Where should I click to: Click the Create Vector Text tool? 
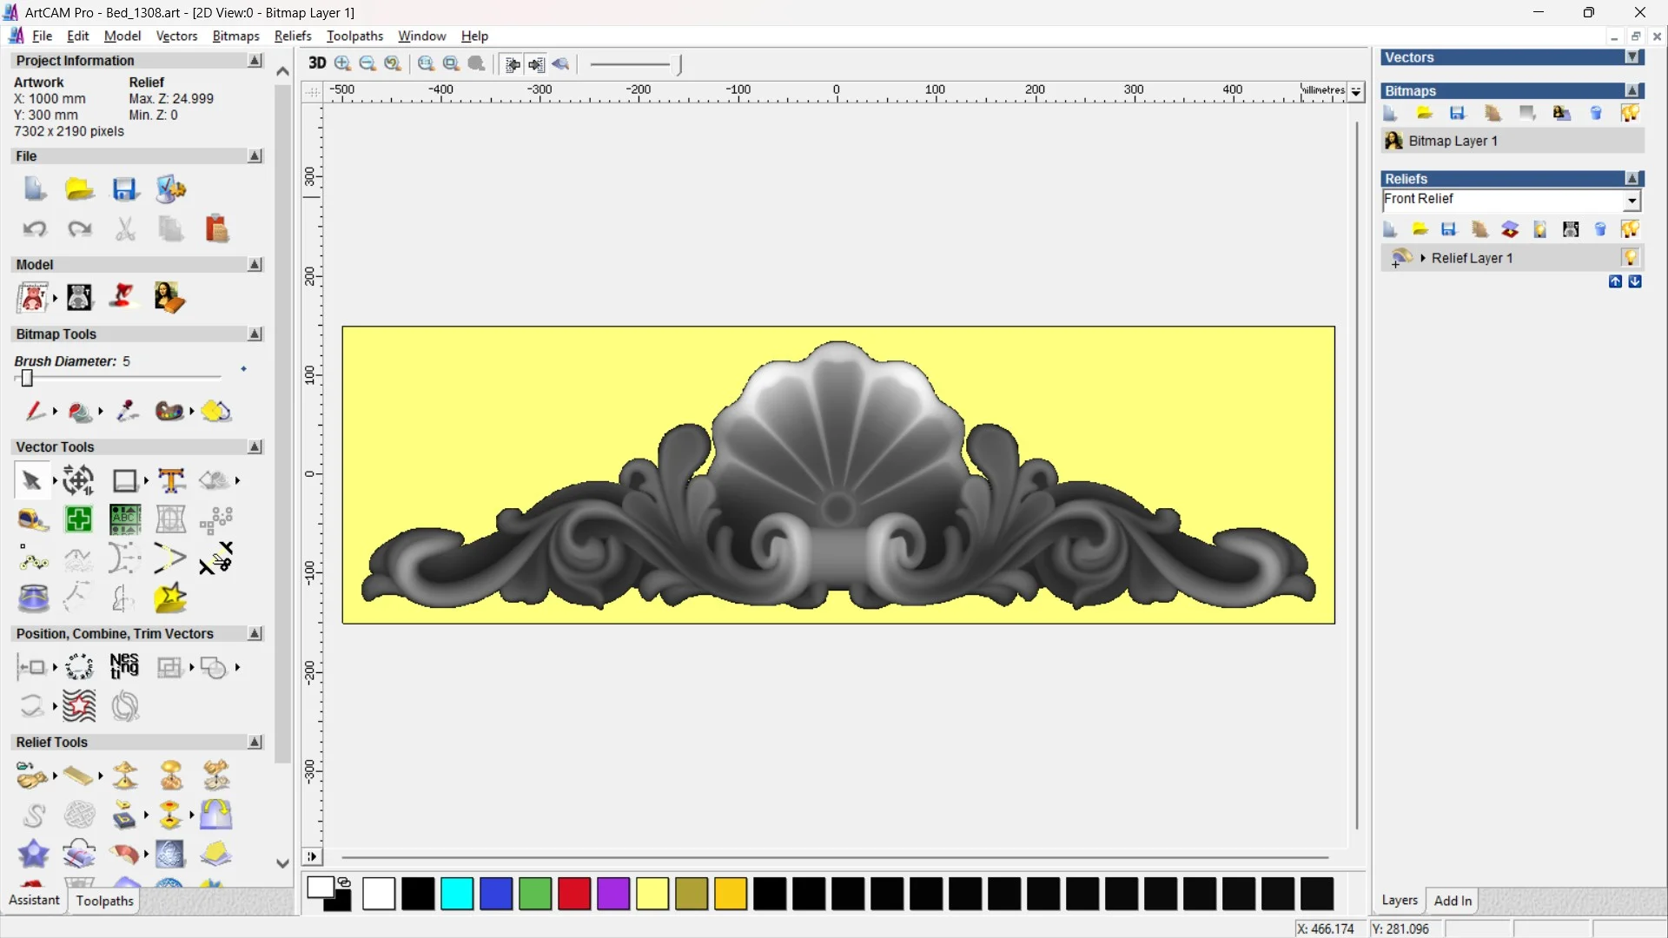[x=171, y=480]
